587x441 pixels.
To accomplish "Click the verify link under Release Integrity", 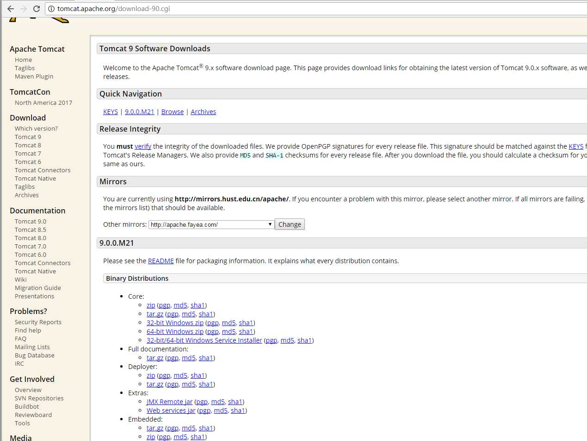I will coord(143,146).
